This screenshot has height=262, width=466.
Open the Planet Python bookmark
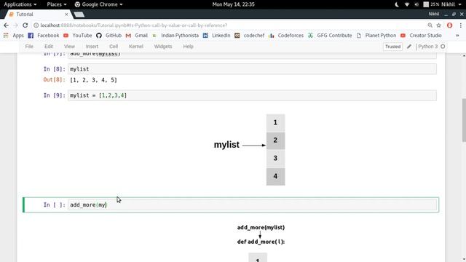pos(376,36)
